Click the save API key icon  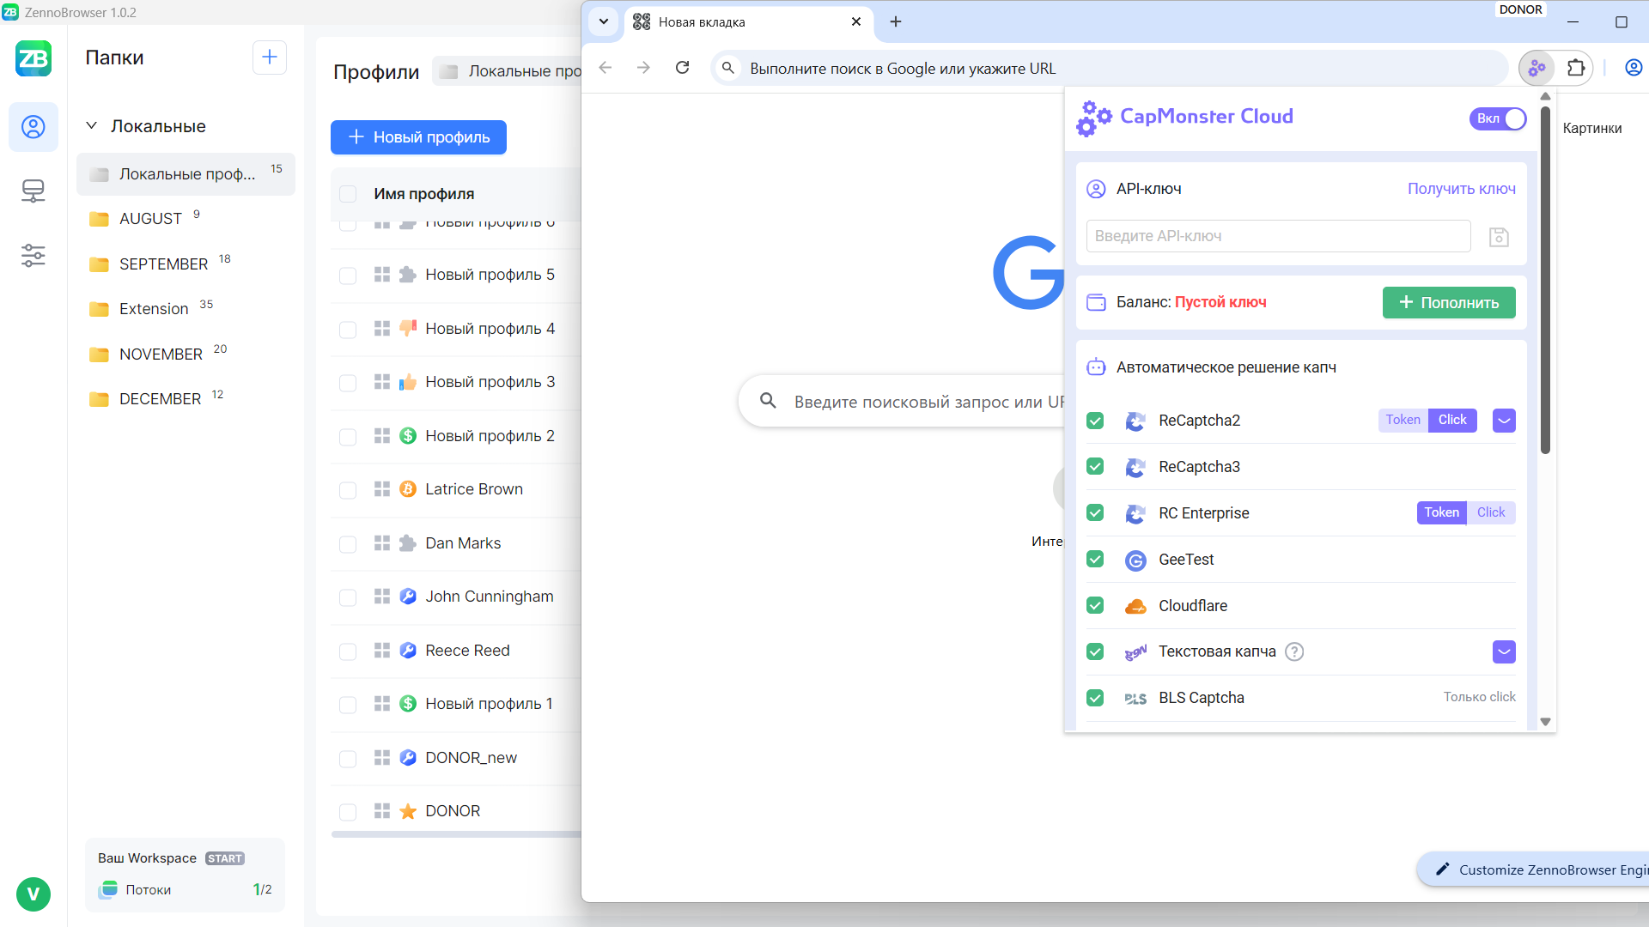point(1499,237)
